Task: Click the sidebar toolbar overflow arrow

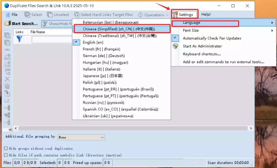Action: coord(10,130)
